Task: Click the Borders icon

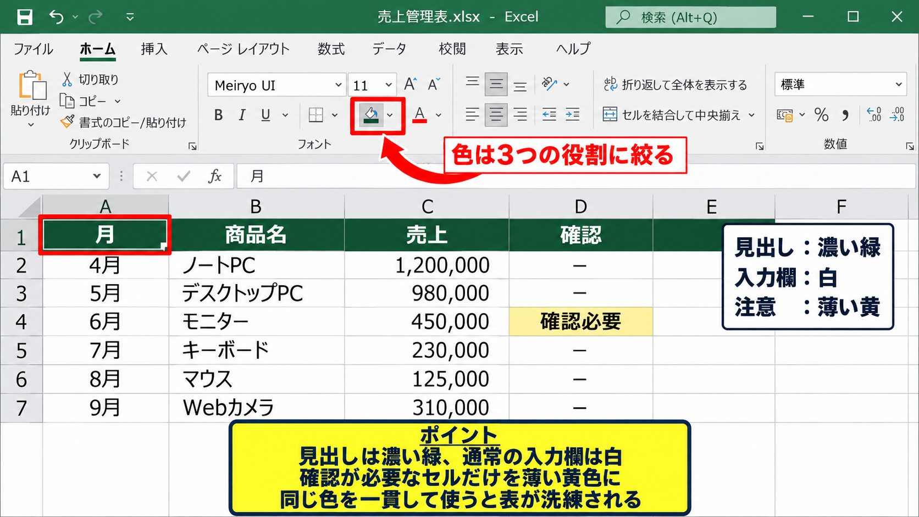Action: tap(316, 115)
